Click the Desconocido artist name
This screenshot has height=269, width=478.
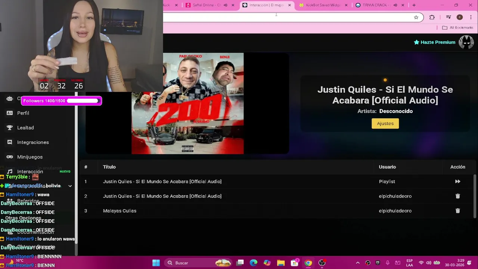396,111
